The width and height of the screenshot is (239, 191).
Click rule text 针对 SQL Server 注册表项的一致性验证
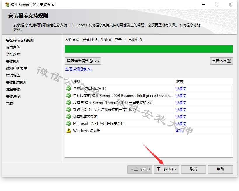105,110
